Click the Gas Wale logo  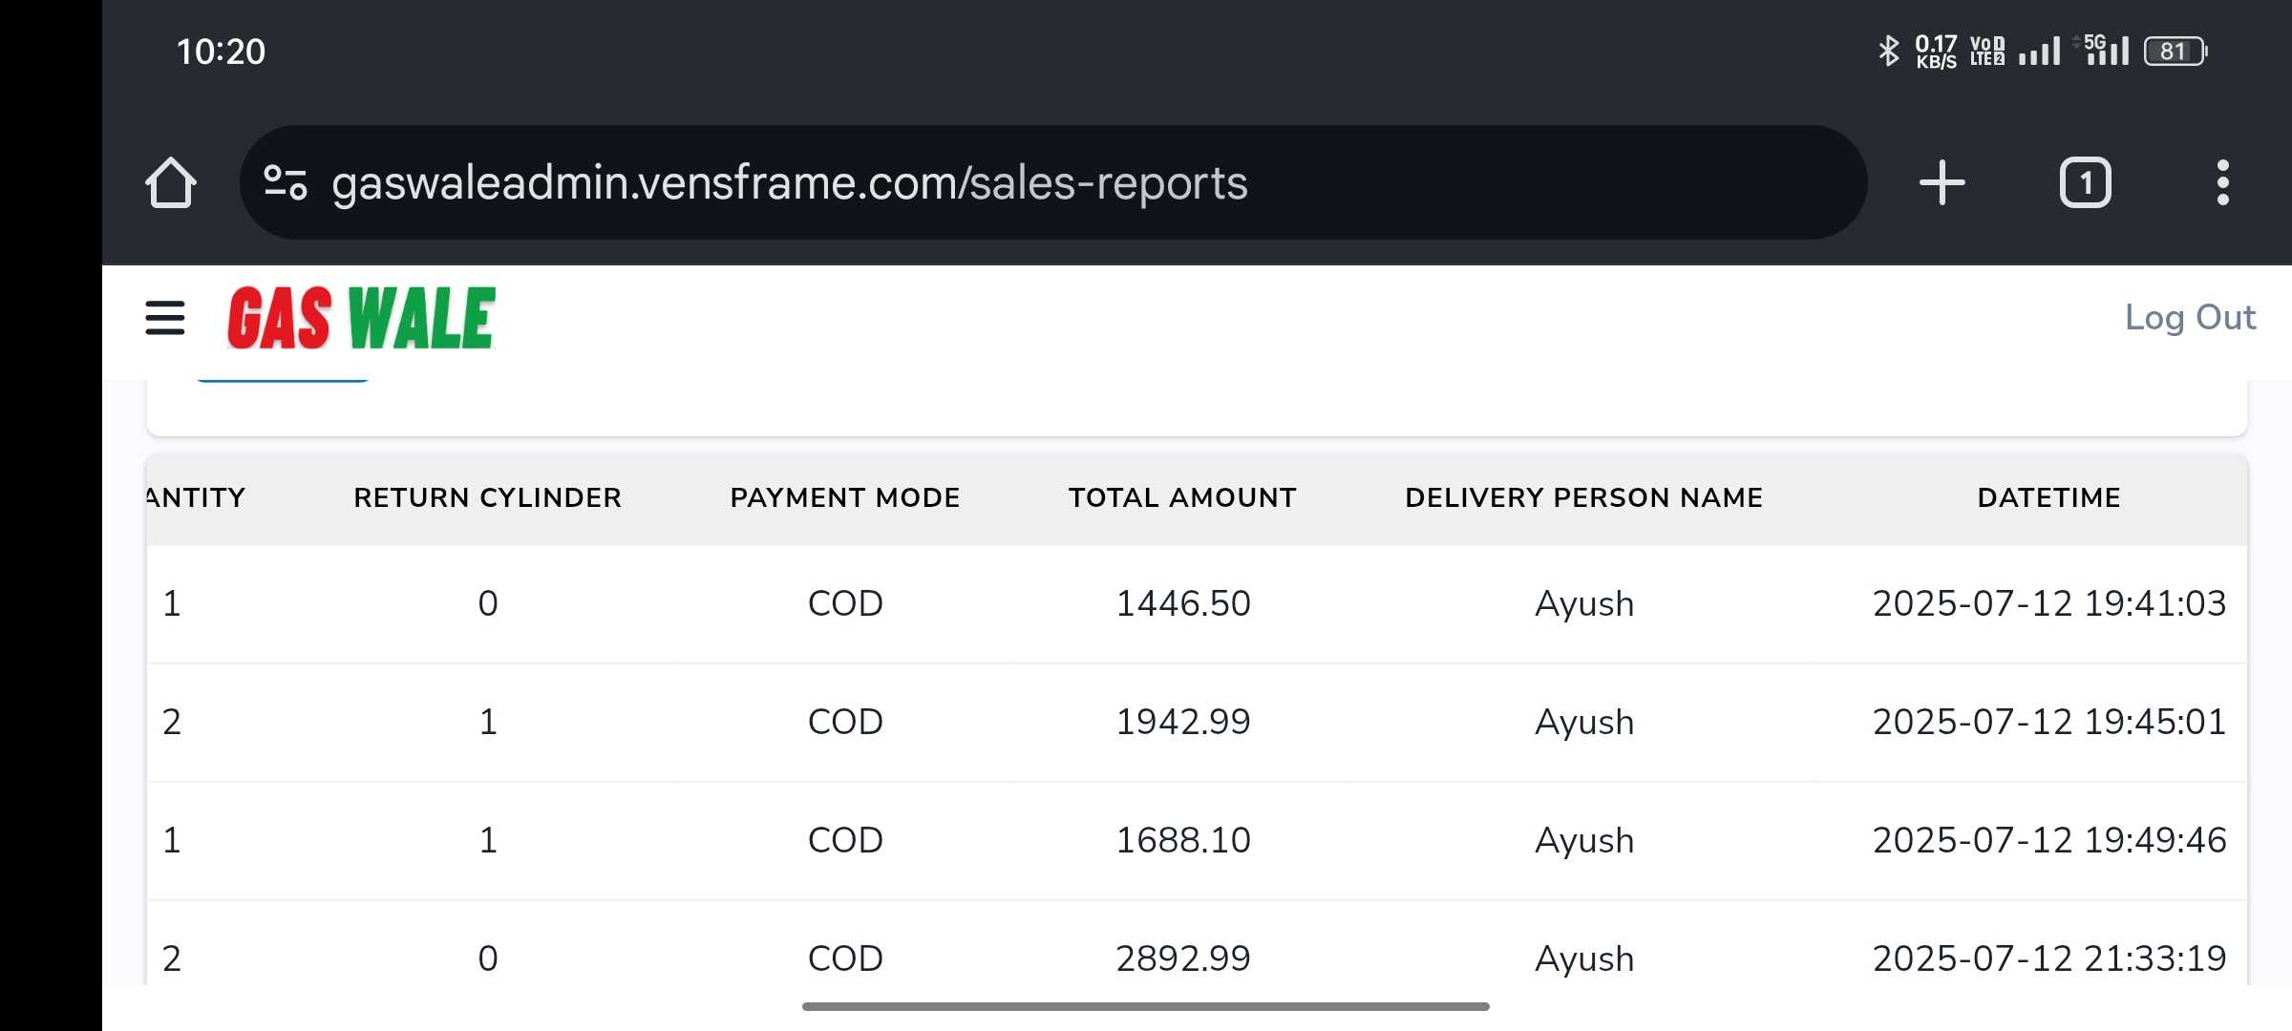(x=361, y=318)
